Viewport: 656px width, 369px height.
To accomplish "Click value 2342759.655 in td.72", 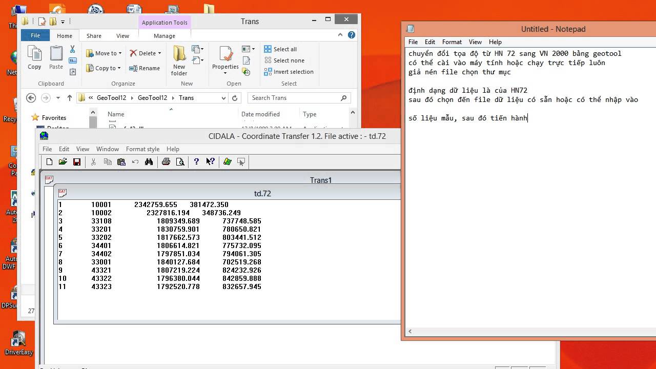I will click(x=156, y=204).
